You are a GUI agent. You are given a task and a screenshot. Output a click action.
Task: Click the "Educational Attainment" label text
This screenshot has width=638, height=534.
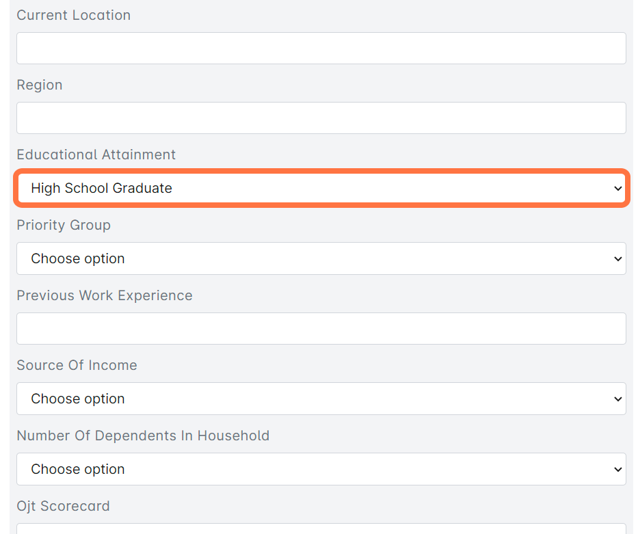coord(96,155)
